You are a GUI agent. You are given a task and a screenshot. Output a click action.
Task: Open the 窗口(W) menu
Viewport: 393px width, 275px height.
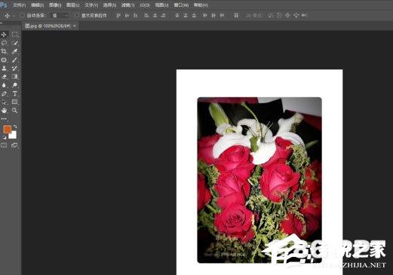point(181,5)
